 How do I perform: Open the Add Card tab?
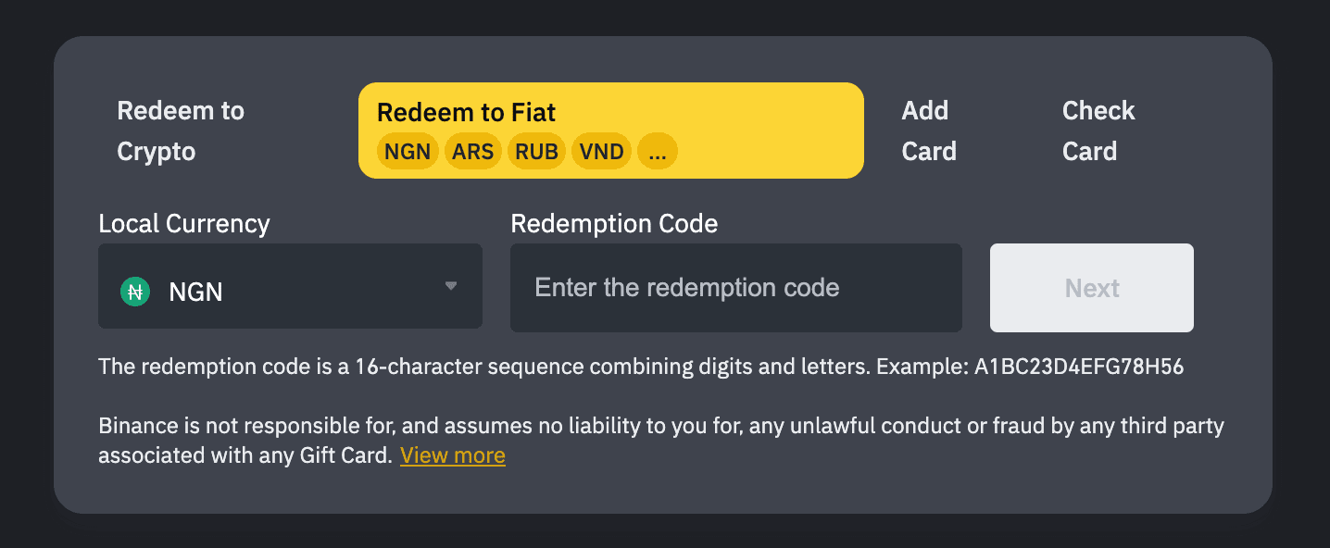[x=928, y=131]
